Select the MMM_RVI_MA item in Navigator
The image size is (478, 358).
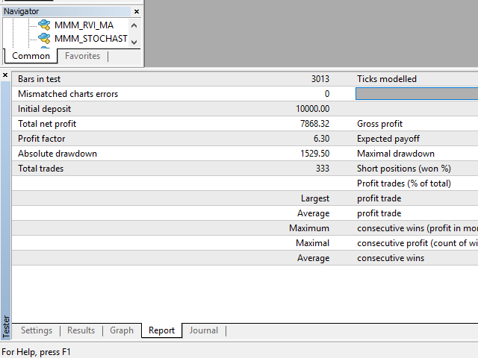click(84, 25)
